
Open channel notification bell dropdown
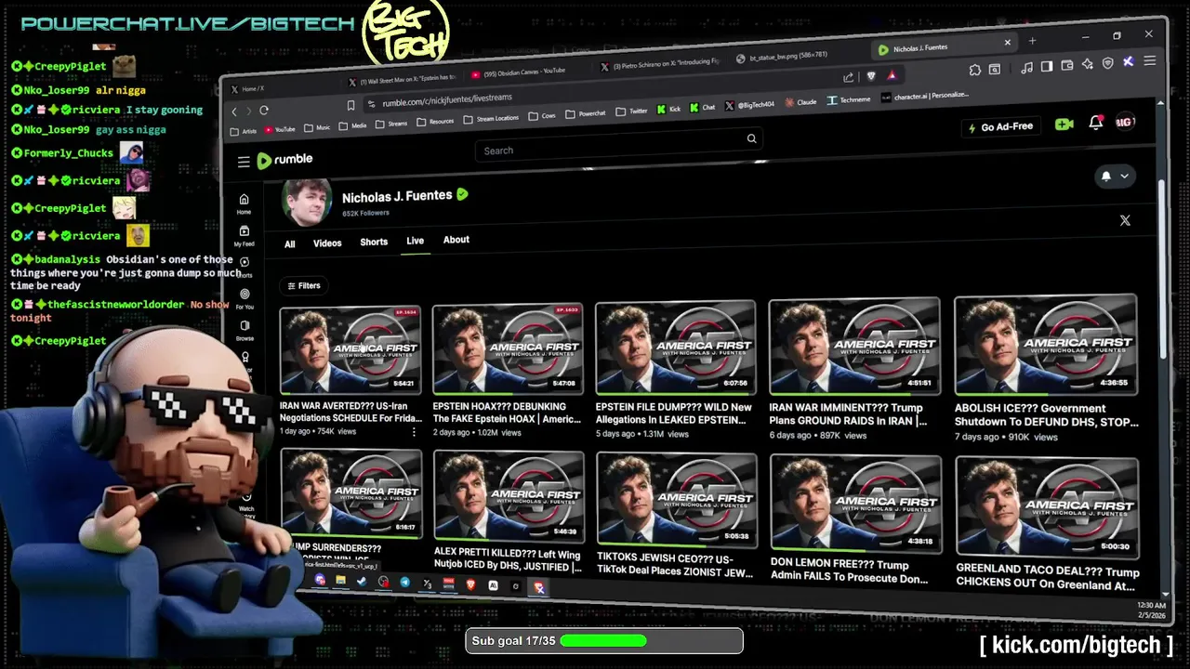click(x=1114, y=176)
